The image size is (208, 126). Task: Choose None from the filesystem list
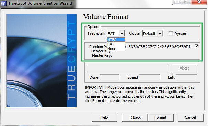point(116,49)
